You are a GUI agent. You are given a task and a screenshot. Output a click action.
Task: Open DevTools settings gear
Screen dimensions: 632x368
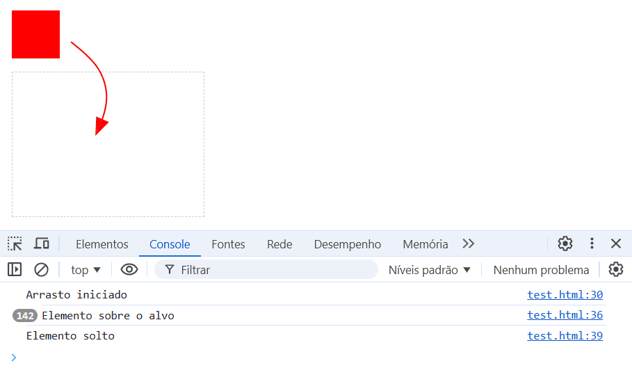tap(565, 243)
